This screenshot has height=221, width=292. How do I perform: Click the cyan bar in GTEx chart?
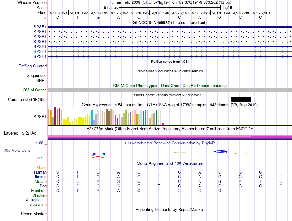click(92, 118)
